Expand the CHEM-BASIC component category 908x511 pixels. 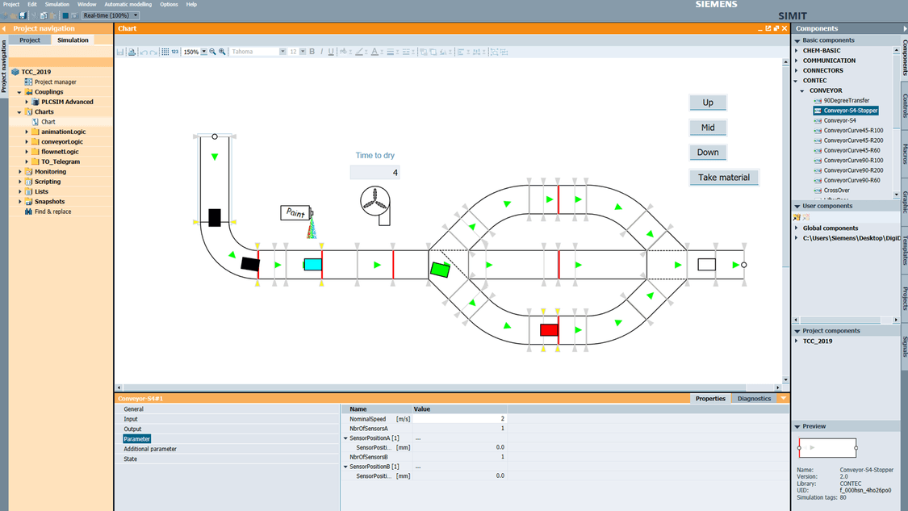tap(797, 50)
